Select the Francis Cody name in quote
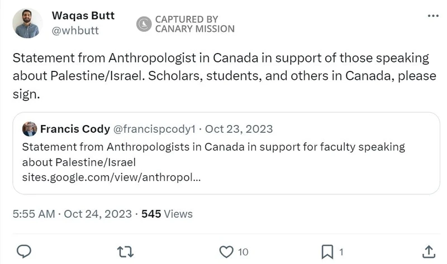Viewport: 447px width, 264px height. tap(75, 129)
